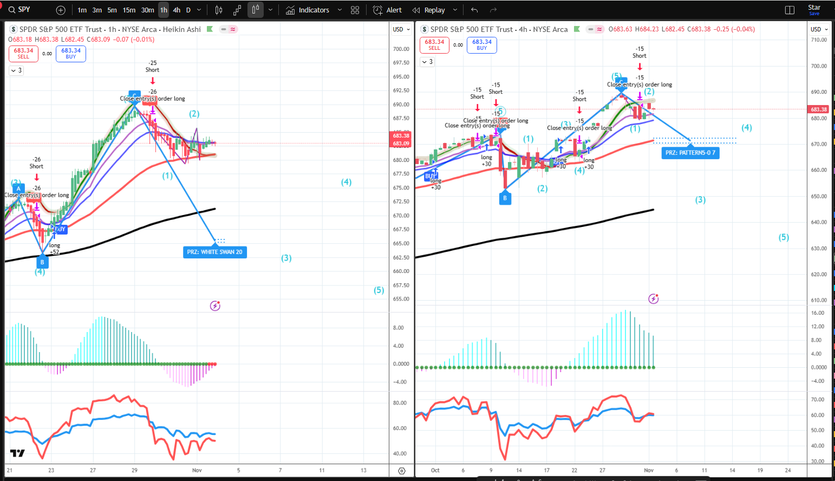Click the red 683.38 price label on 4h axis

tap(819, 109)
